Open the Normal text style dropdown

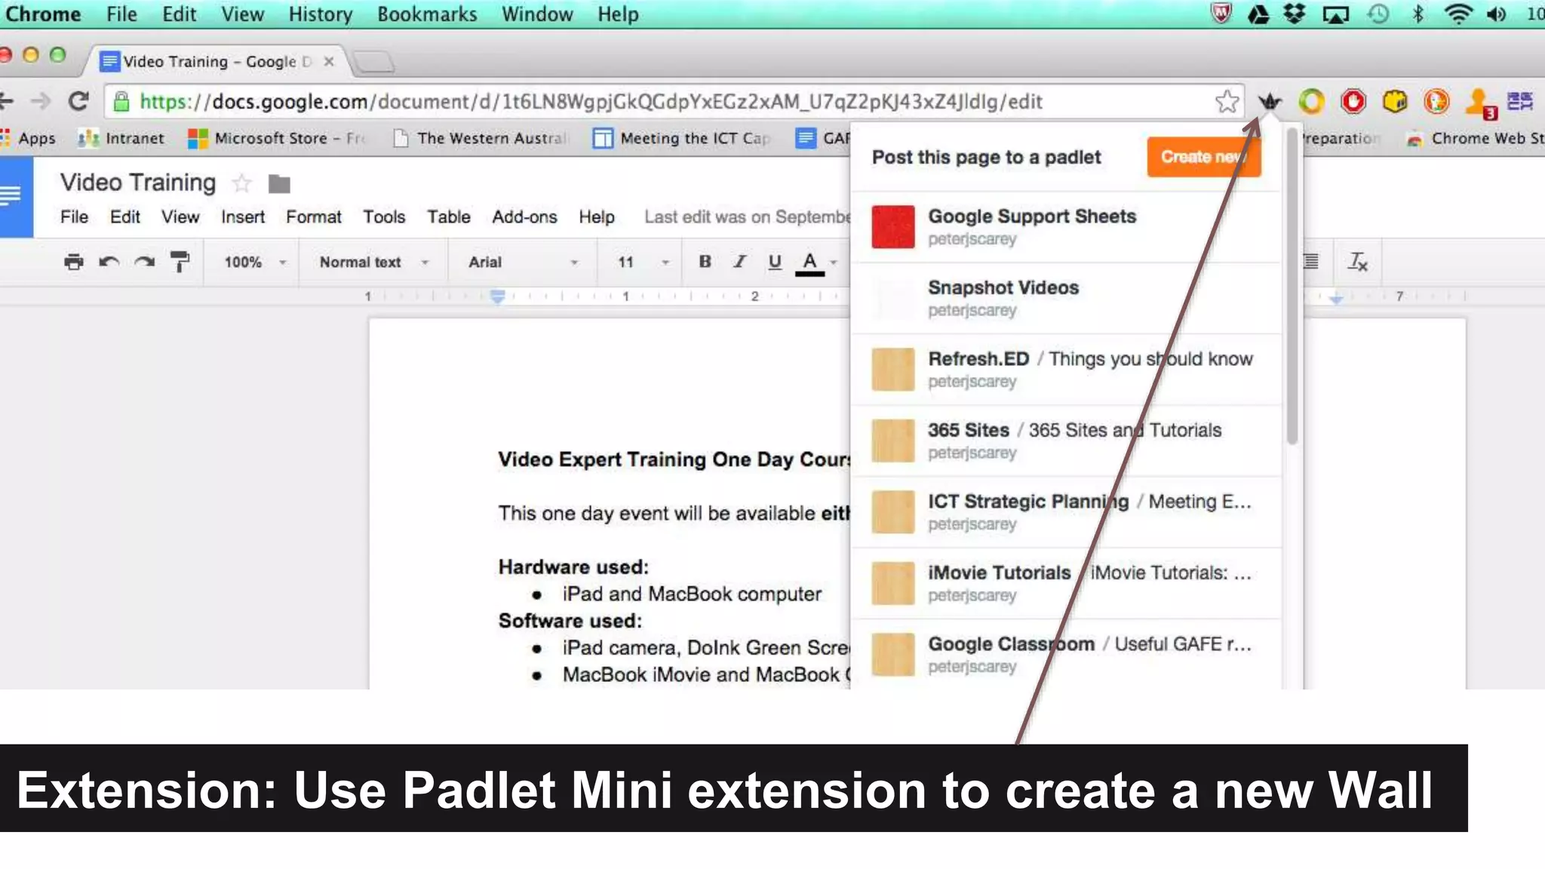[374, 262]
